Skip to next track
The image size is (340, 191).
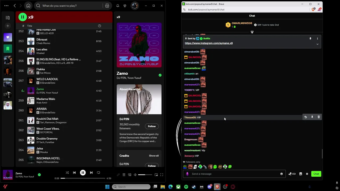(x=91, y=173)
